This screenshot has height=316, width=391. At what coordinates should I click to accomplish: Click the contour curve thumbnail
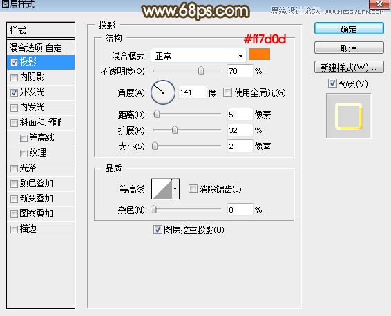(162, 189)
